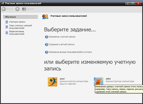Click arrow icon next to Изменение учетной записи
This screenshot has height=104, width=143.
47,37
